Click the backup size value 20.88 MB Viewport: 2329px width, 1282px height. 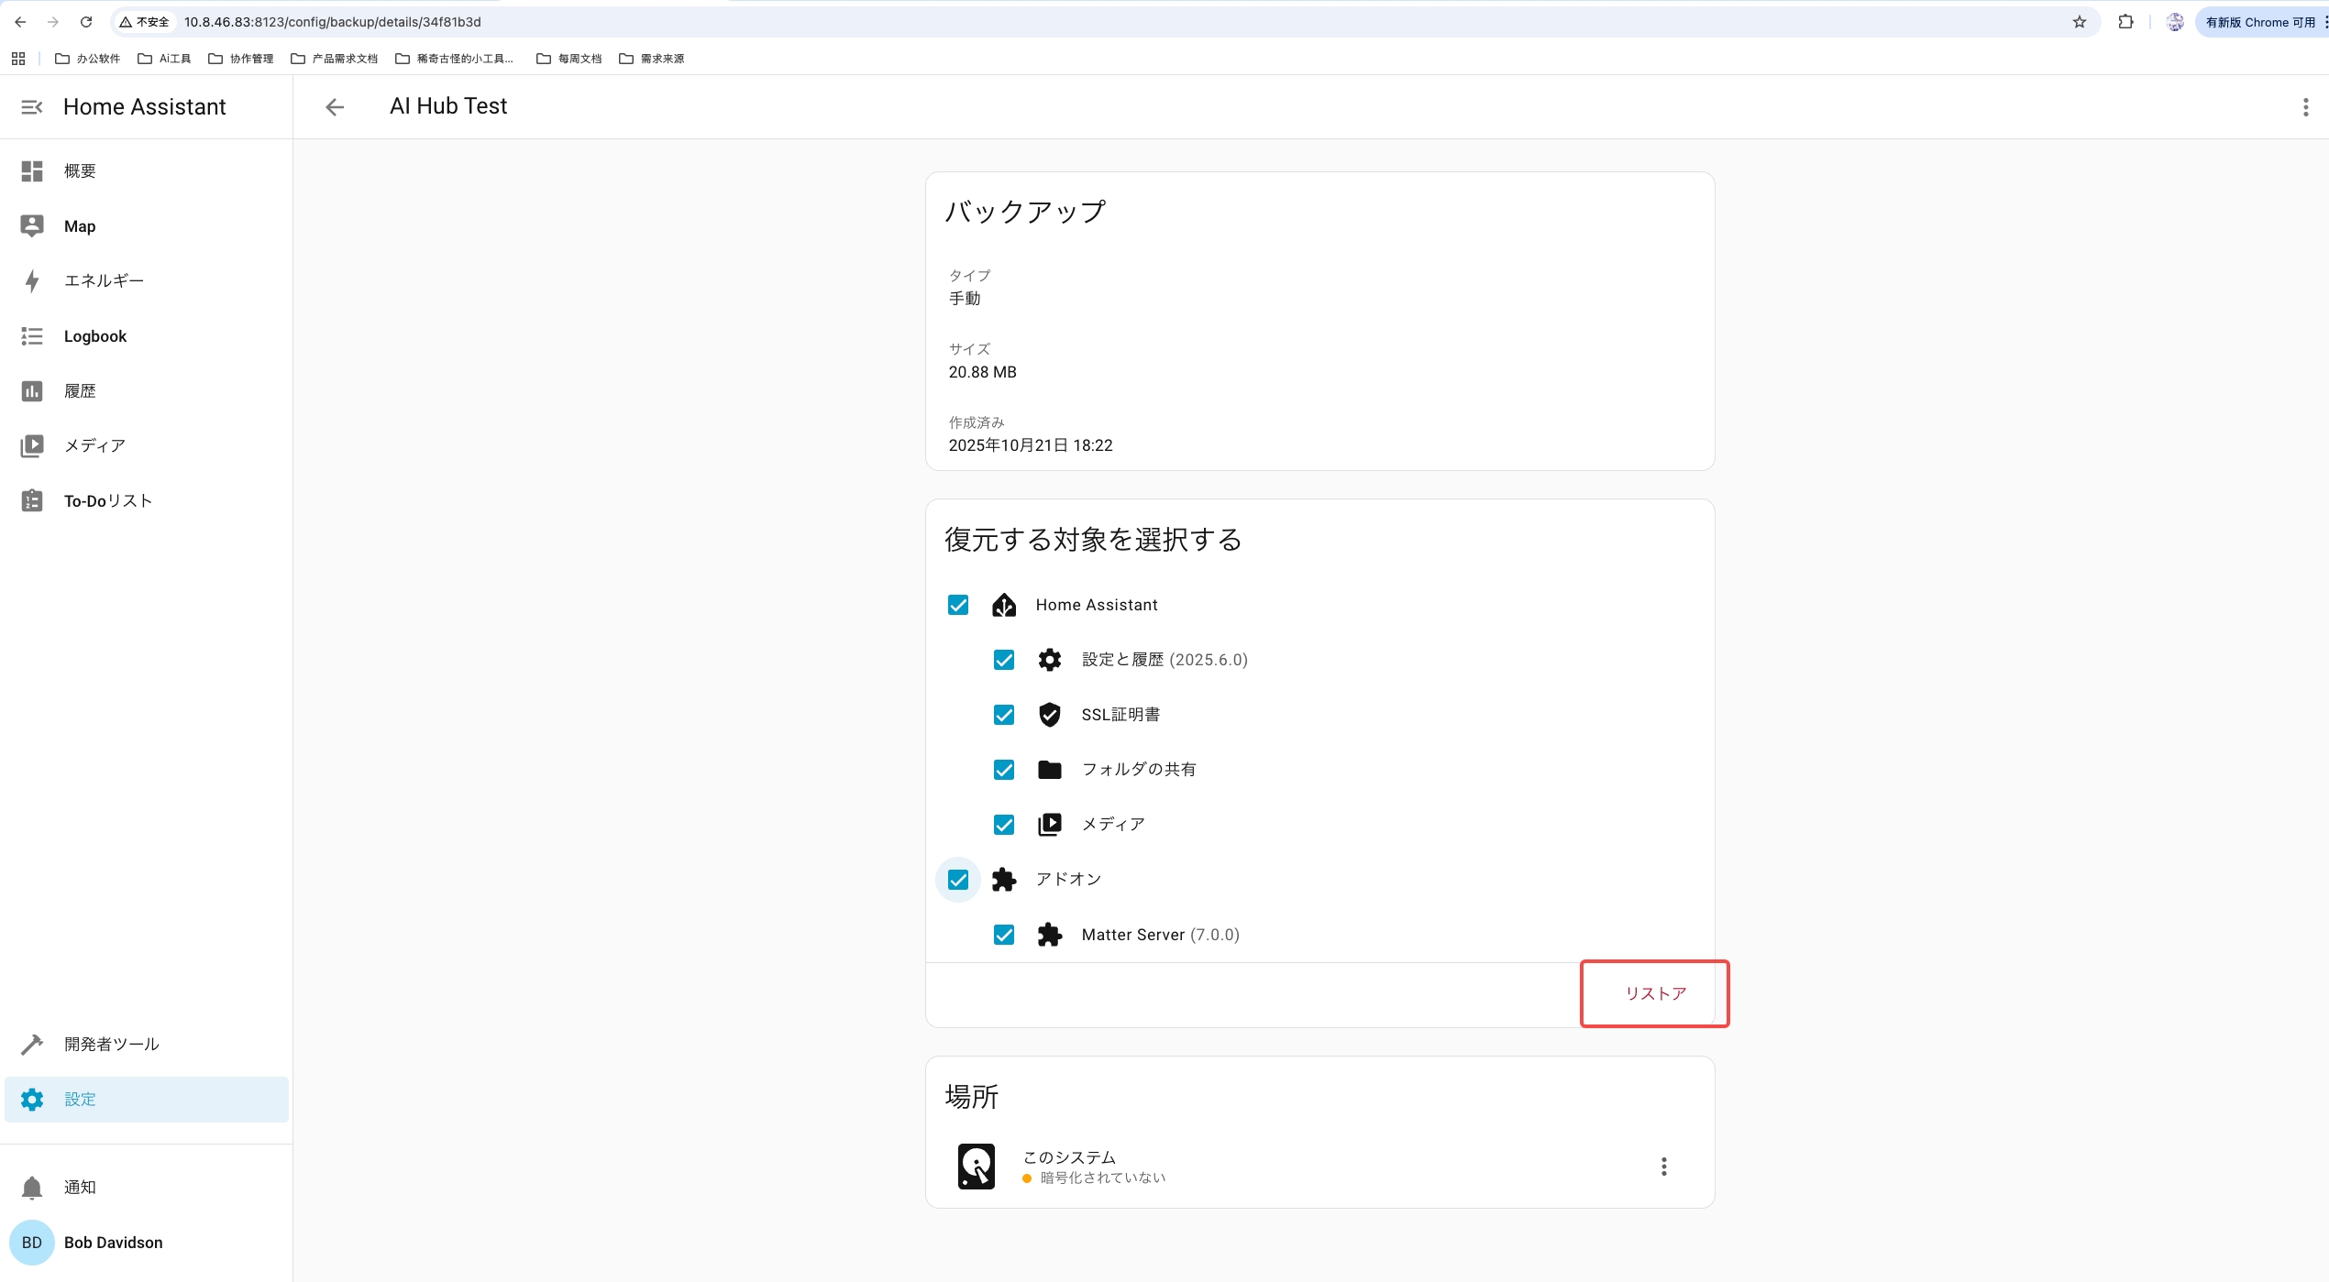point(982,372)
